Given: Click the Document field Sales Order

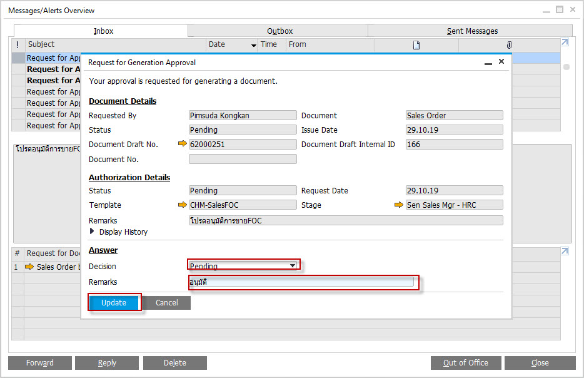Looking at the screenshot, I should click(x=455, y=115).
